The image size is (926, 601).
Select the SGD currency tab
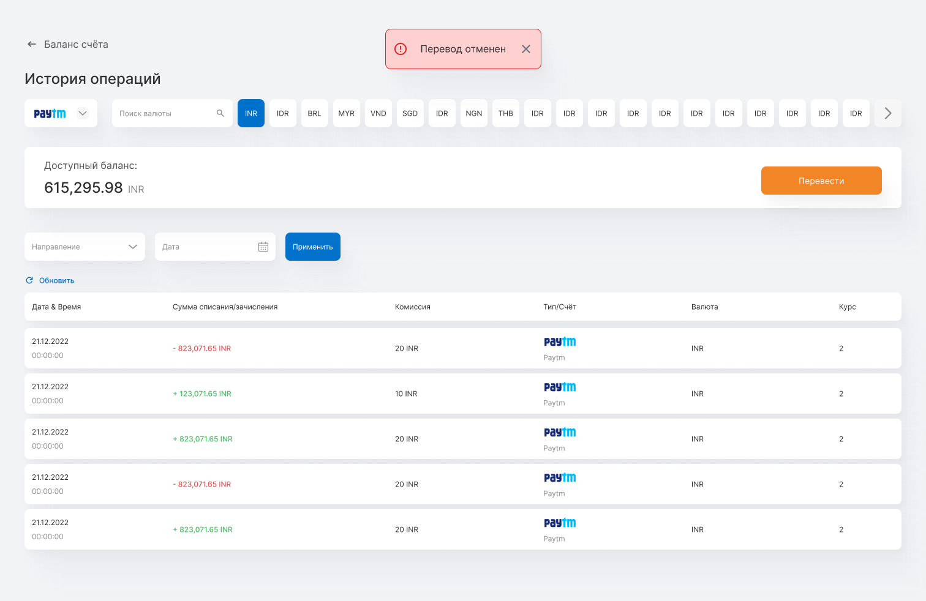click(x=410, y=113)
